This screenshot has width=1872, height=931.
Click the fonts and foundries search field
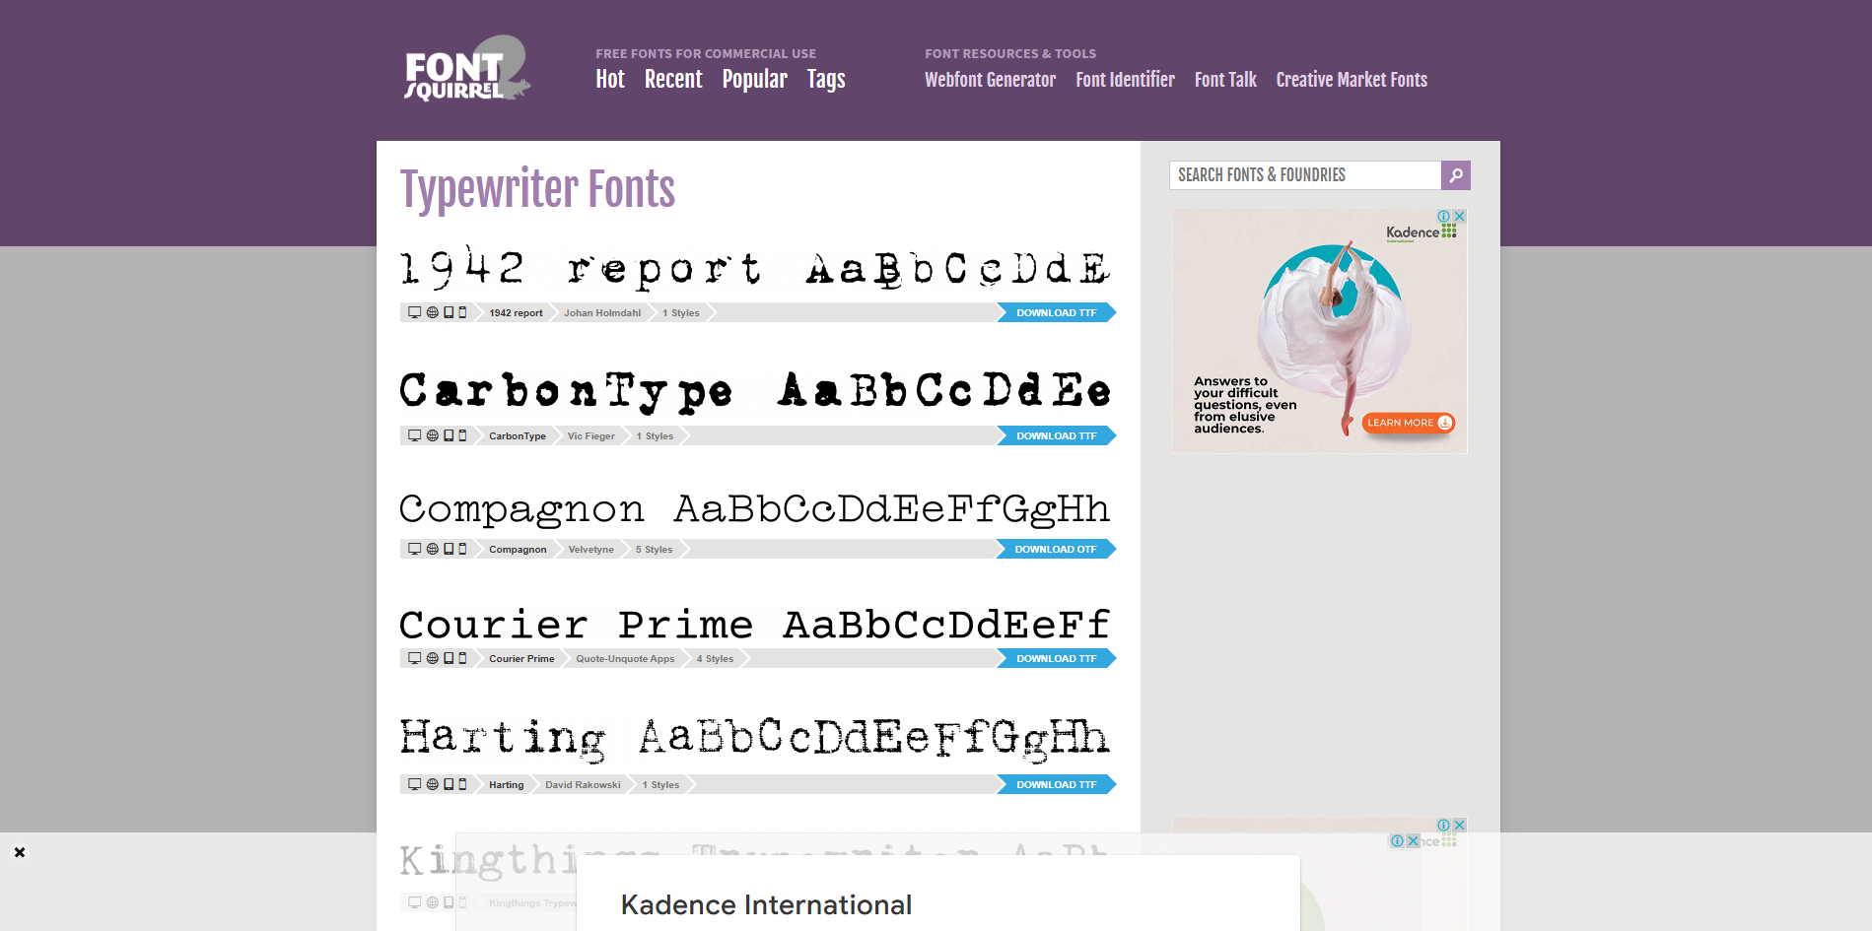[1301, 174]
